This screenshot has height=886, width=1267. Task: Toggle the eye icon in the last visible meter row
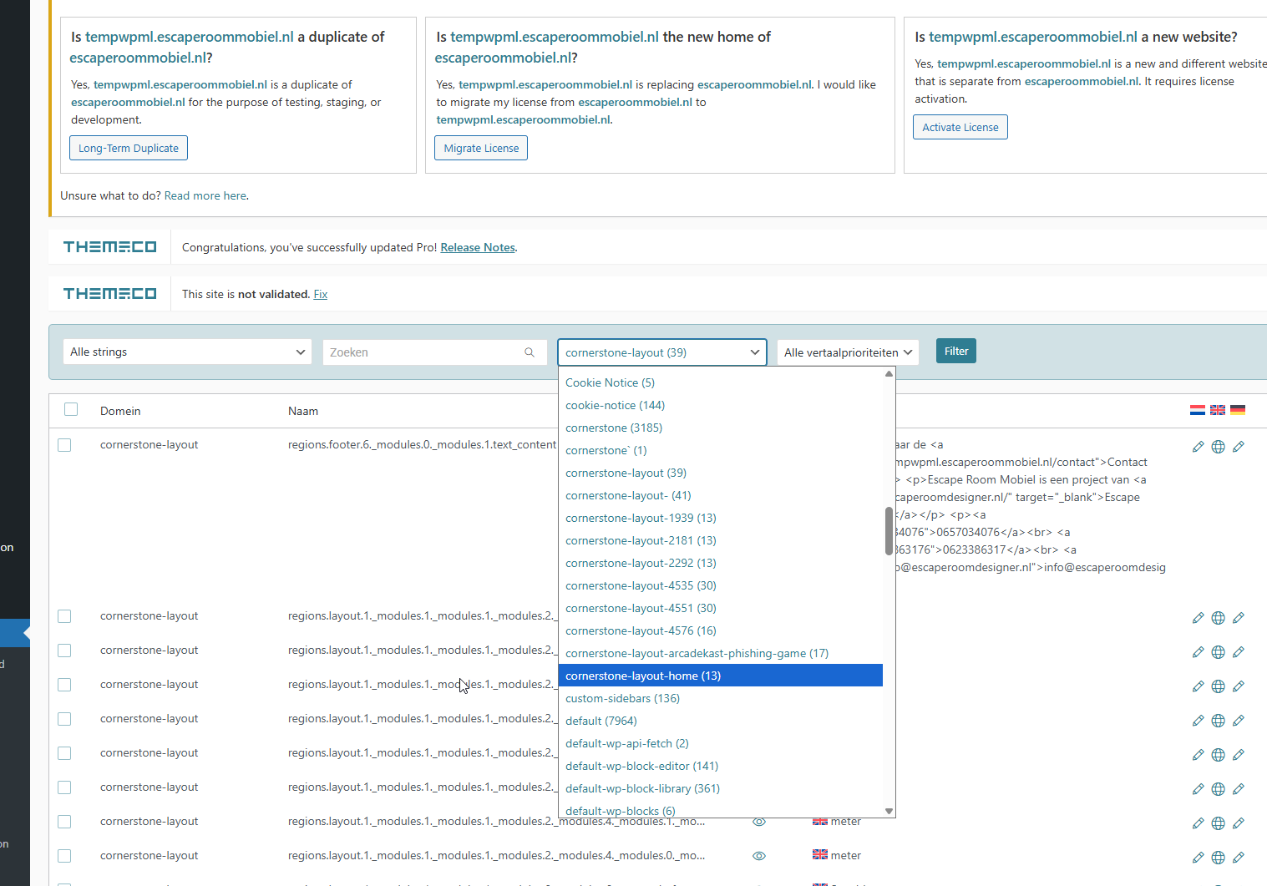point(759,856)
